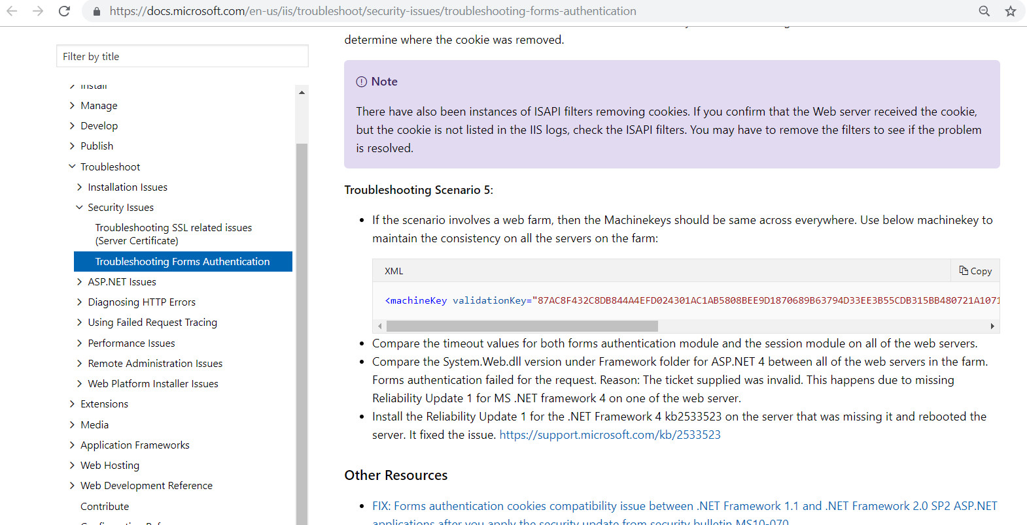The image size is (1027, 525).
Task: Reload the page with refresh icon
Action: [64, 11]
